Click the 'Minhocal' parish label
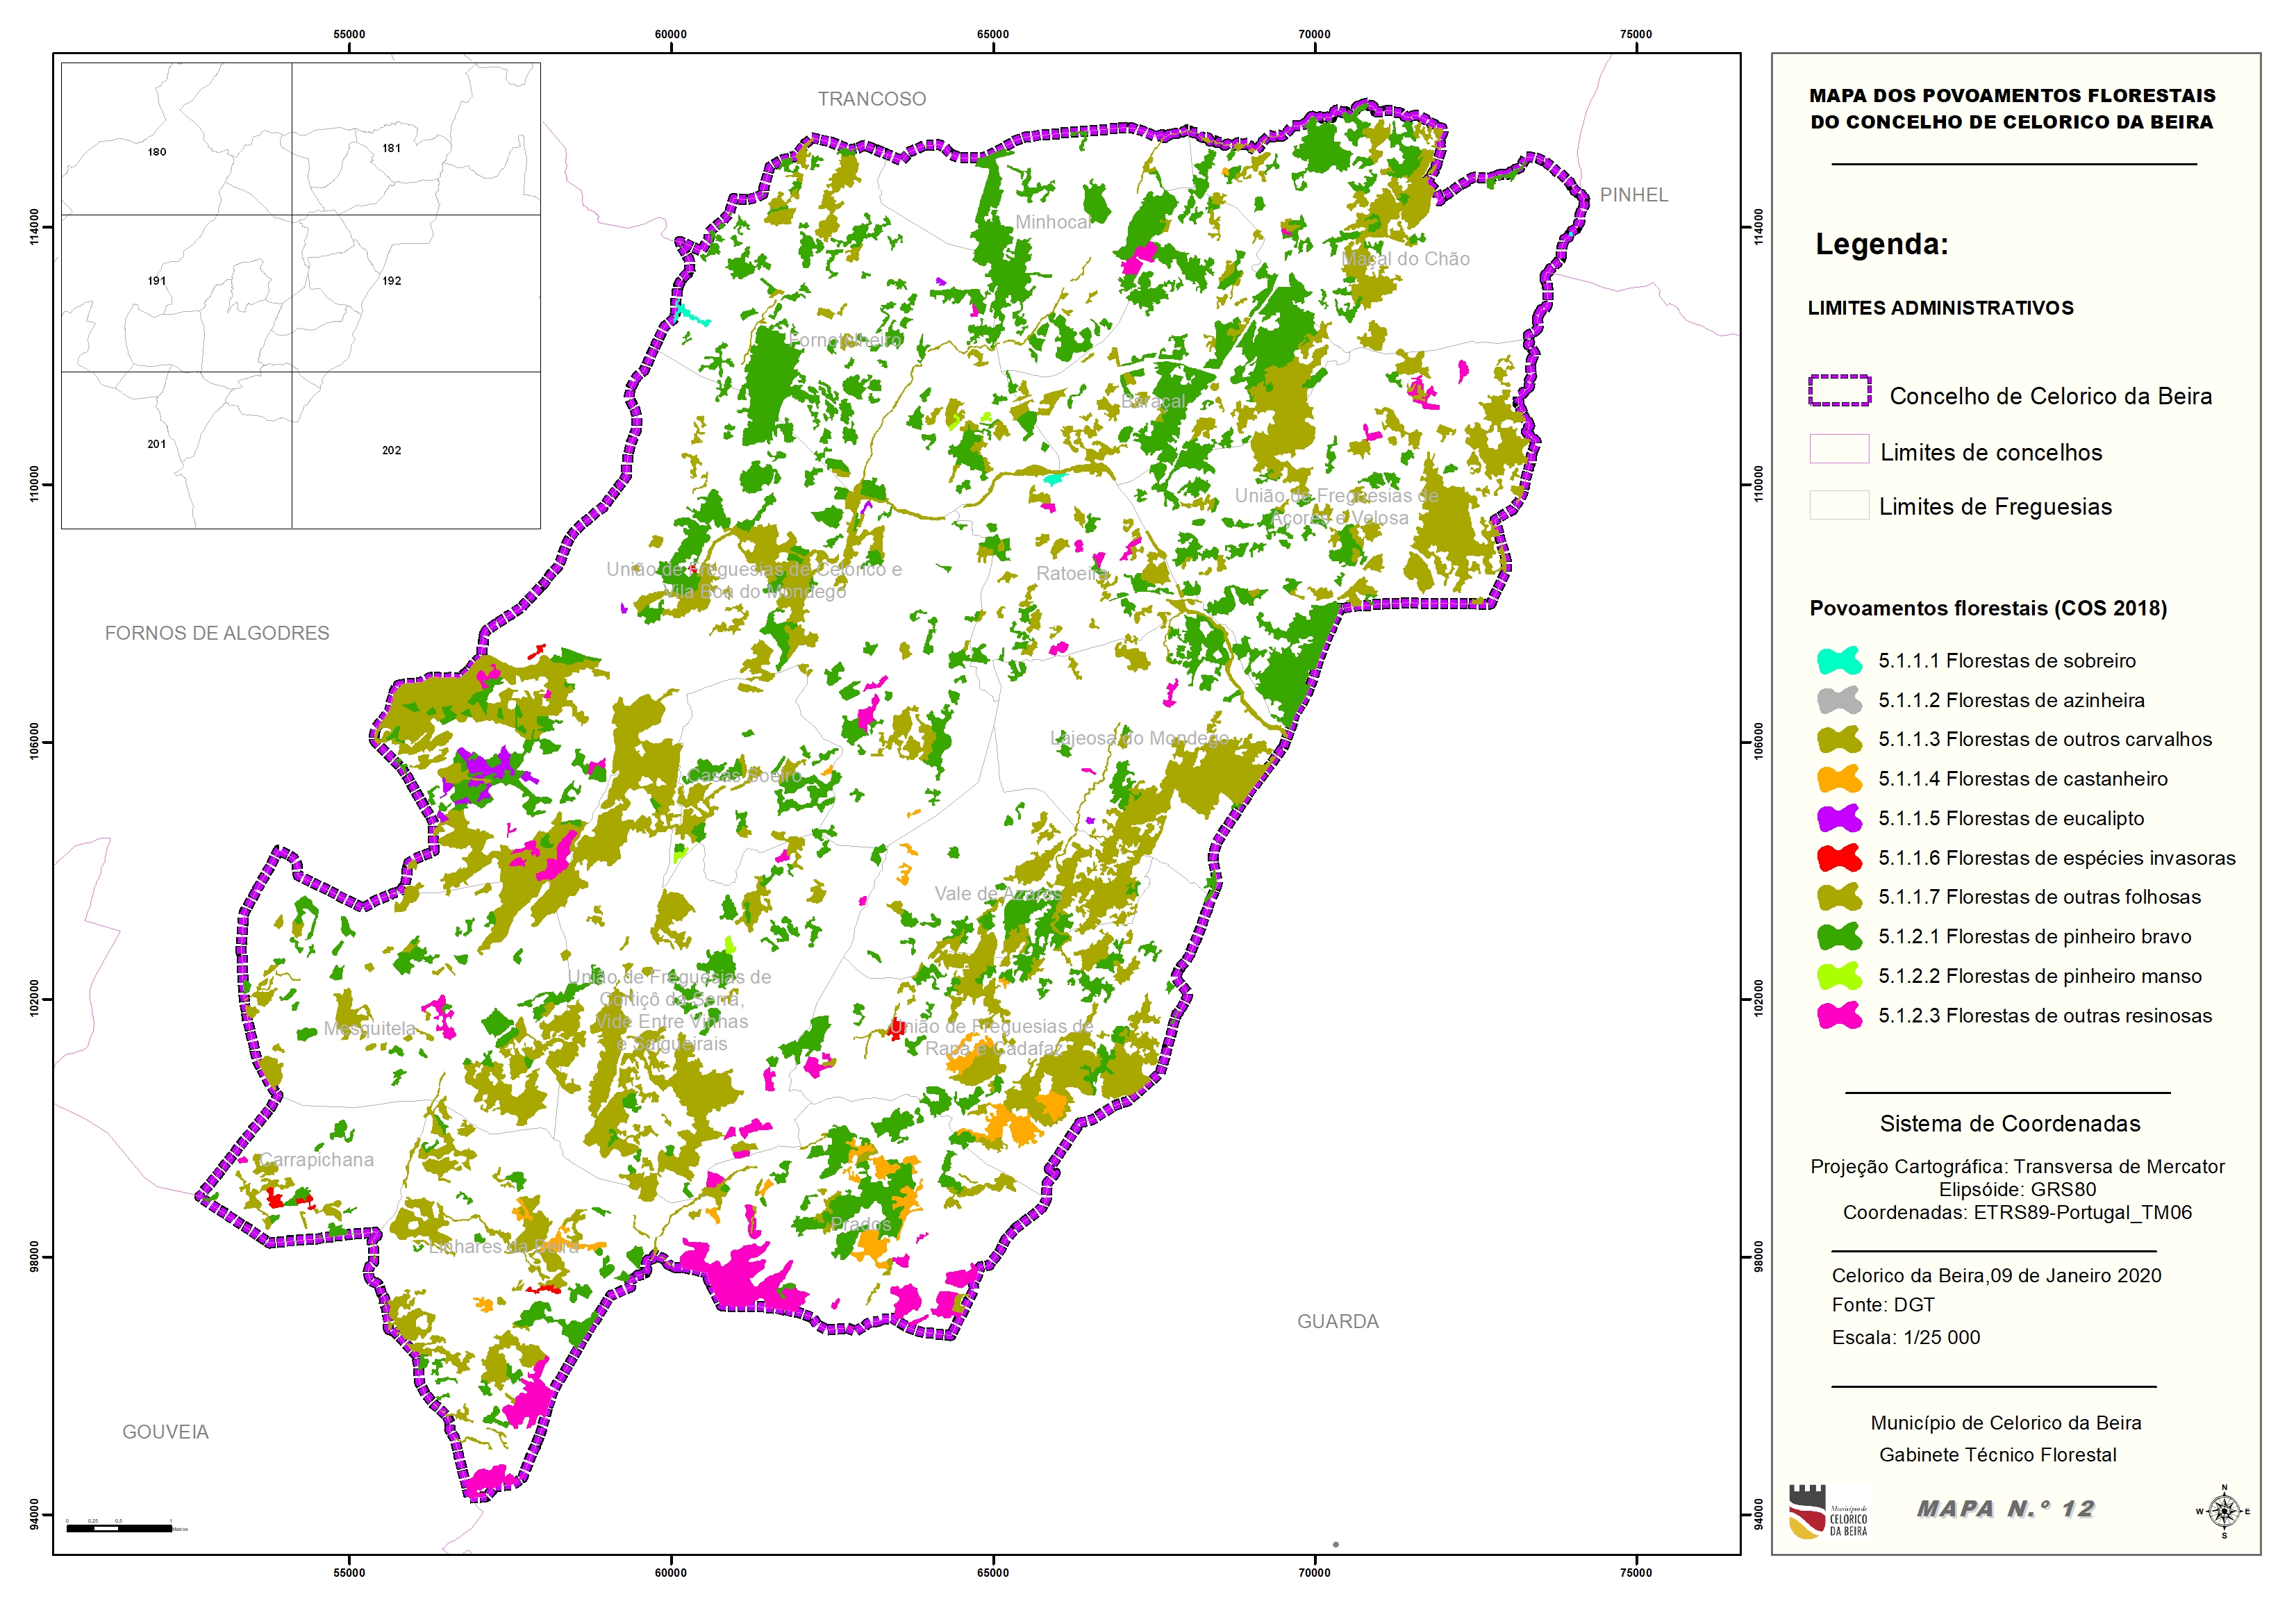 [x=1054, y=222]
